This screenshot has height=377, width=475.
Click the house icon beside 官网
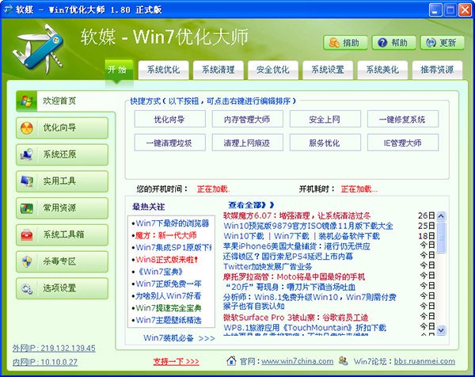231,360
